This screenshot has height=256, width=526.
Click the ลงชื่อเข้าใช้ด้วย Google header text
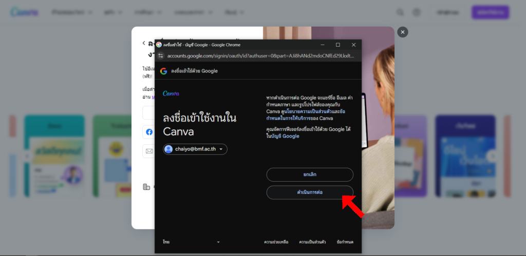click(x=194, y=71)
